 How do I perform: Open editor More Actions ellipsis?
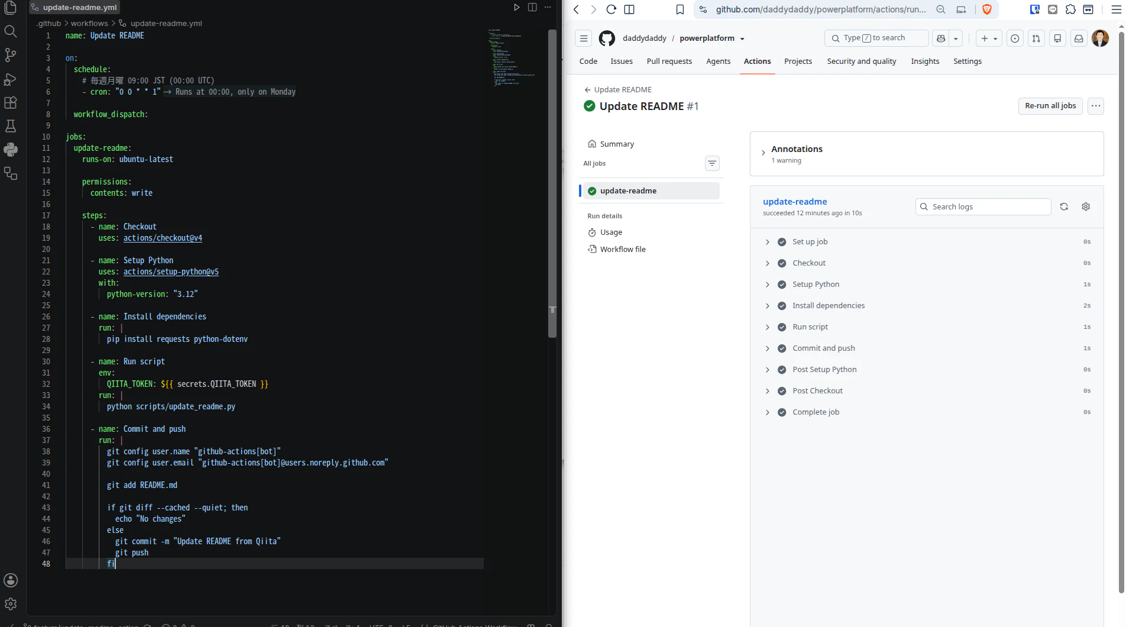[x=548, y=7]
